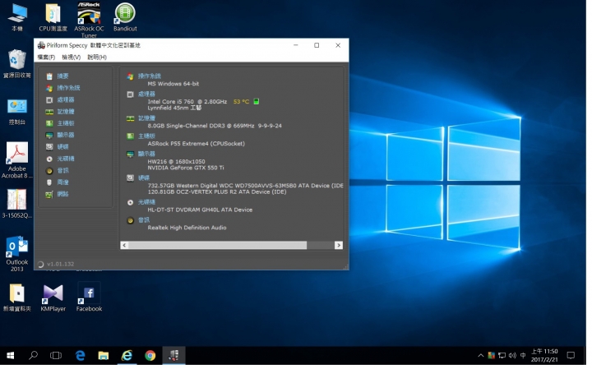Select the 新增資料夾 (New Folder) desktop icon
Viewport: 592px width, 369px height.
point(17,298)
